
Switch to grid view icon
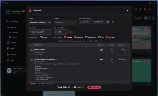click(146, 18)
